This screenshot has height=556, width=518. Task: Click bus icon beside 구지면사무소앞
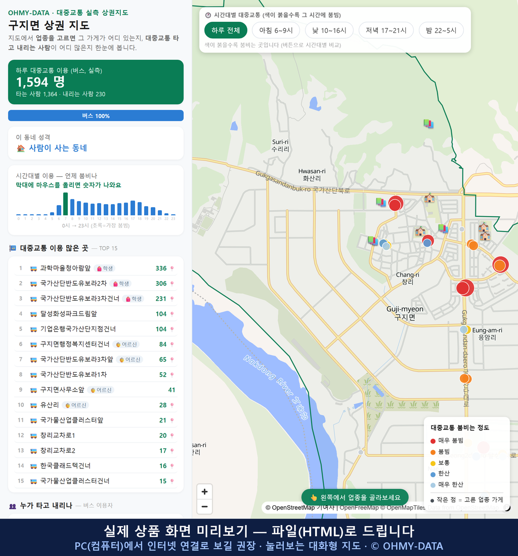34,390
